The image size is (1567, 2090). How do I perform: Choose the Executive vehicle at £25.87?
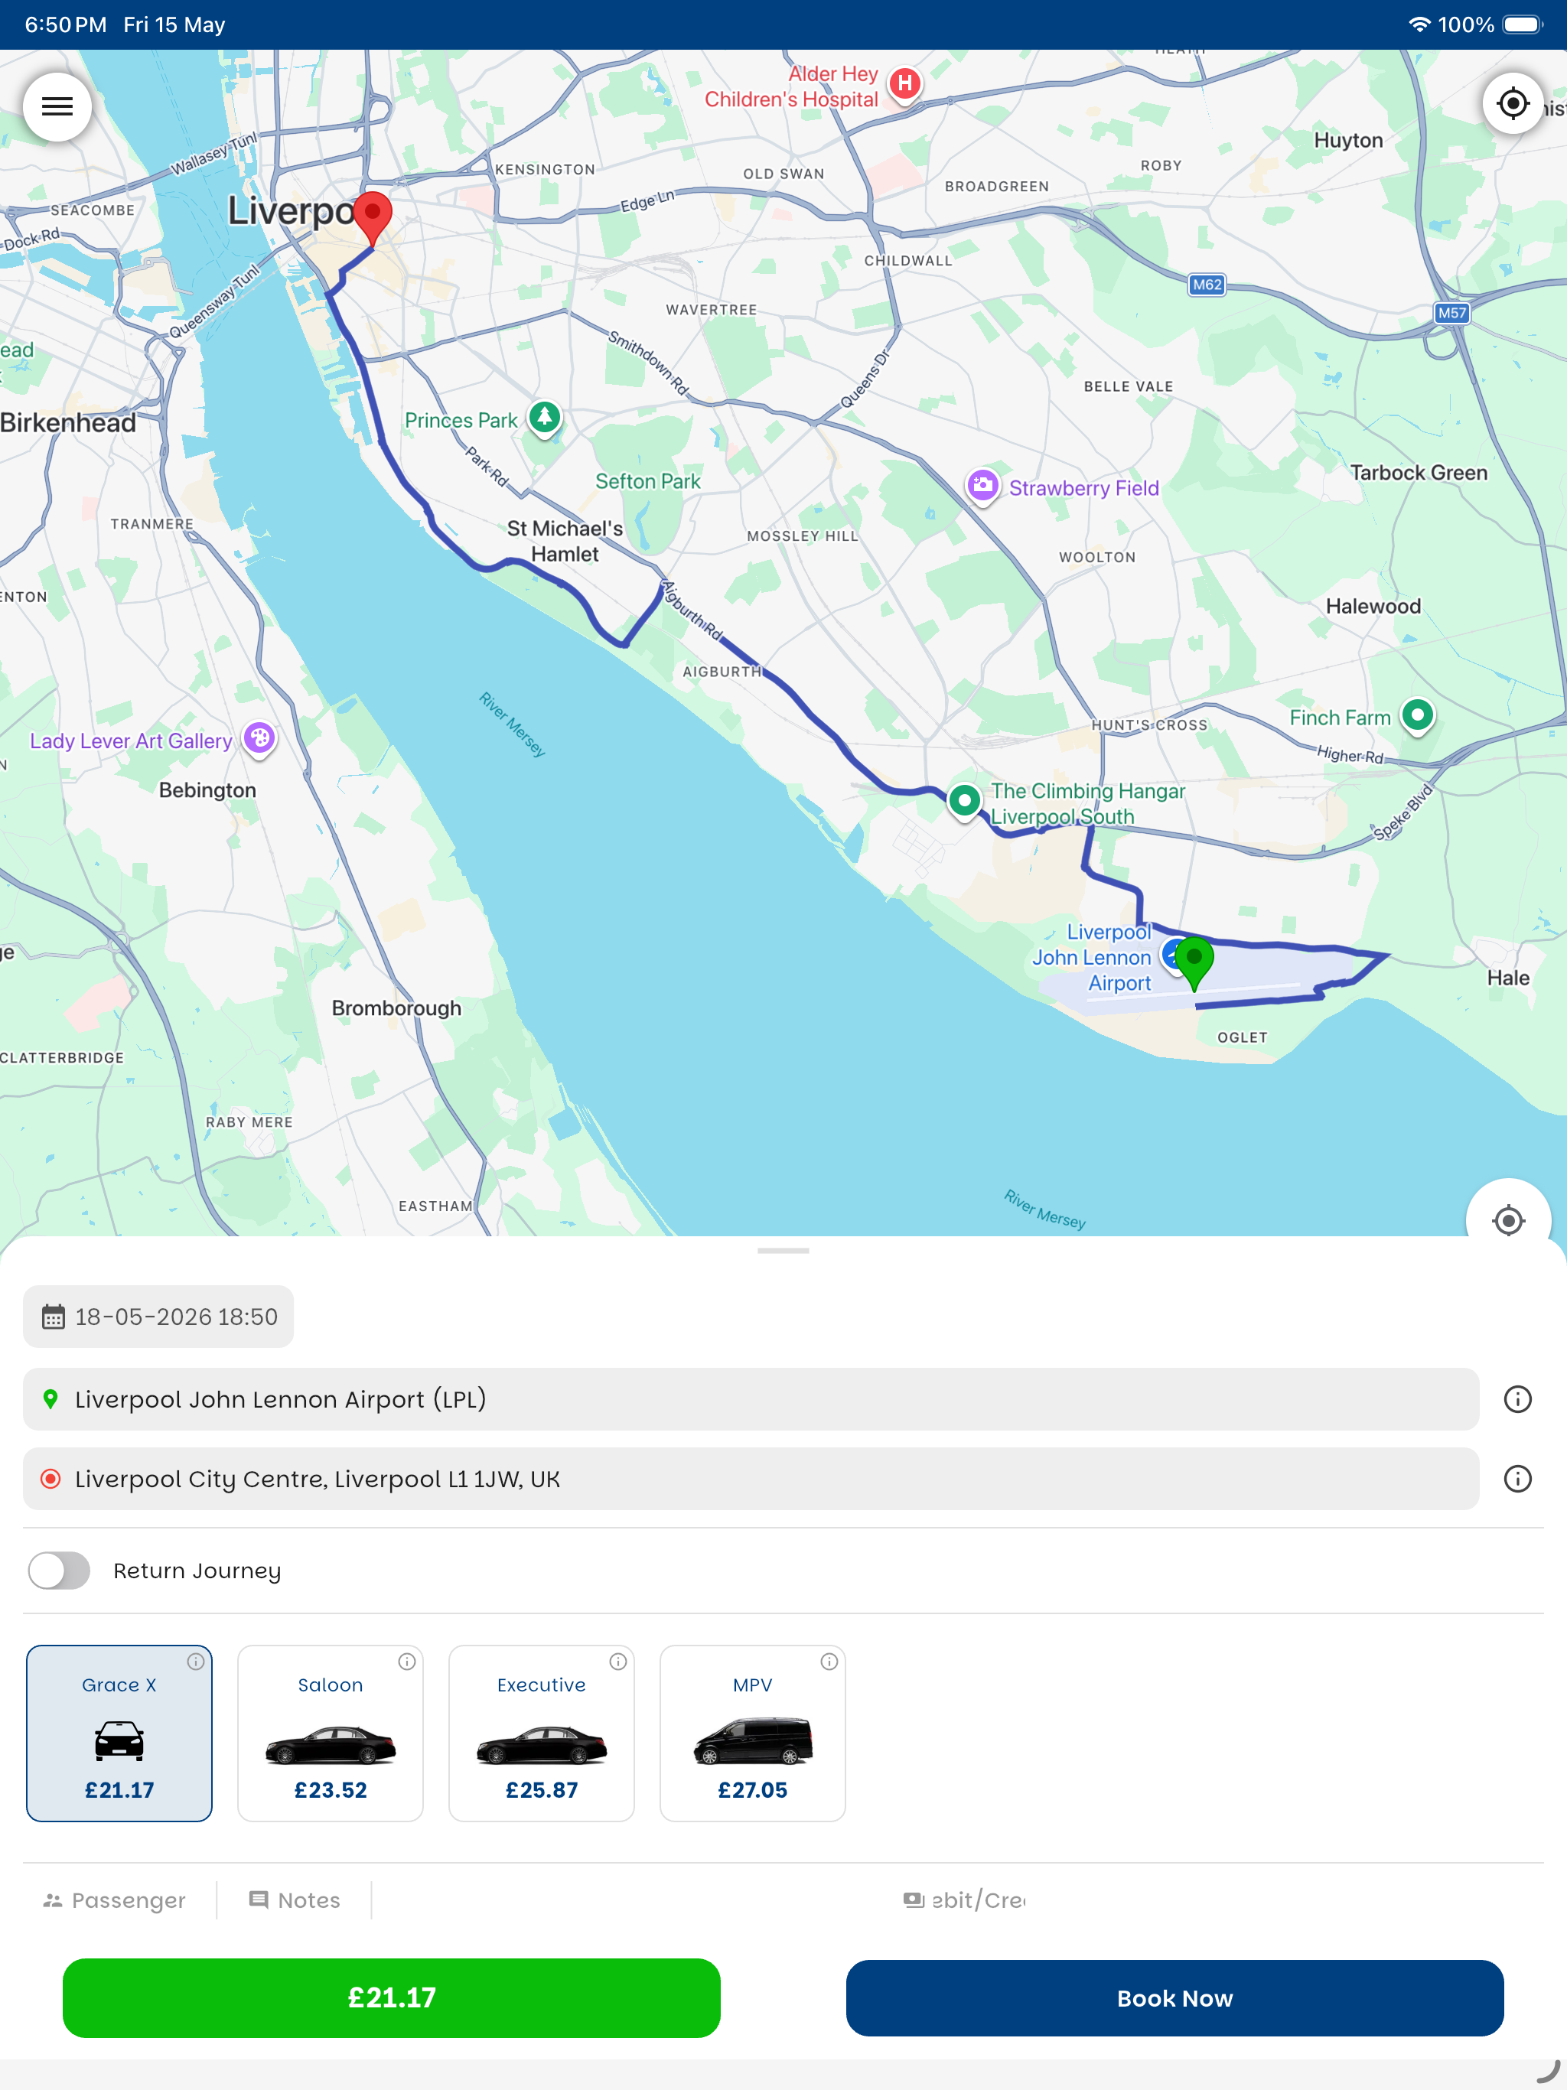[x=542, y=1734]
